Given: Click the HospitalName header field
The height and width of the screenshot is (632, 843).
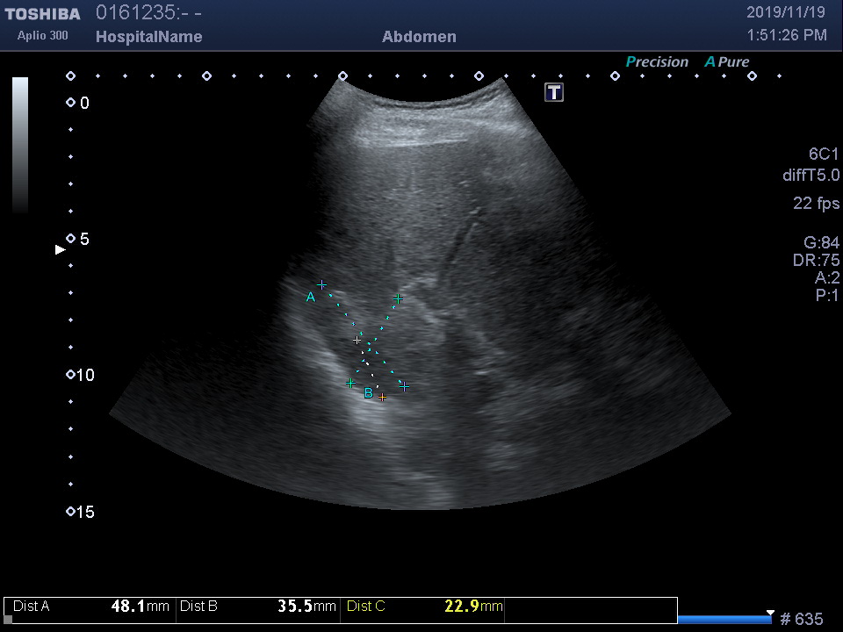Looking at the screenshot, I should (148, 37).
